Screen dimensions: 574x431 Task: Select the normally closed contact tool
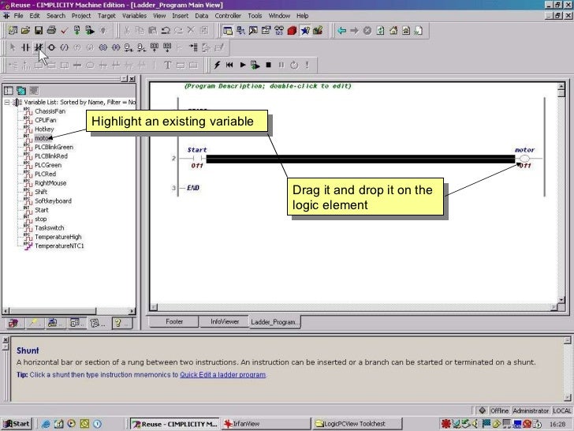pyautogui.click(x=38, y=47)
